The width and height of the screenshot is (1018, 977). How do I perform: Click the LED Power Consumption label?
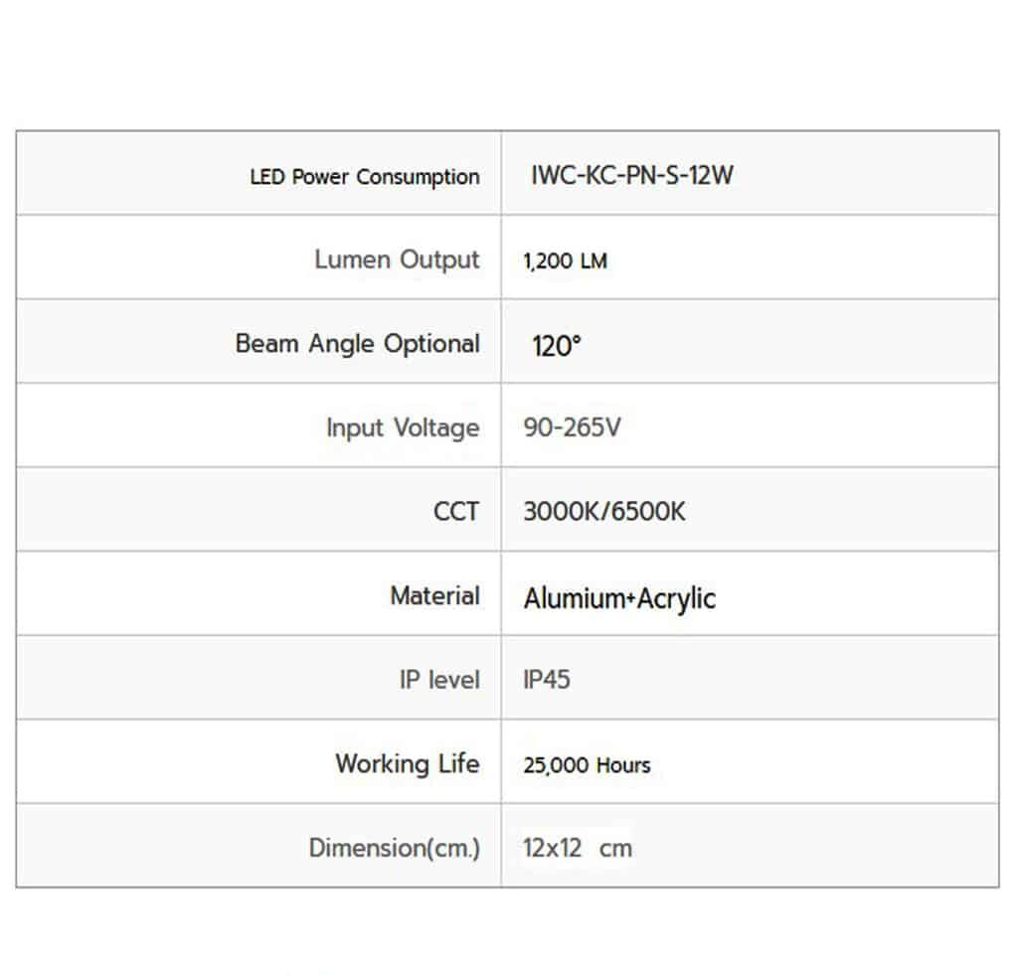[x=365, y=177]
